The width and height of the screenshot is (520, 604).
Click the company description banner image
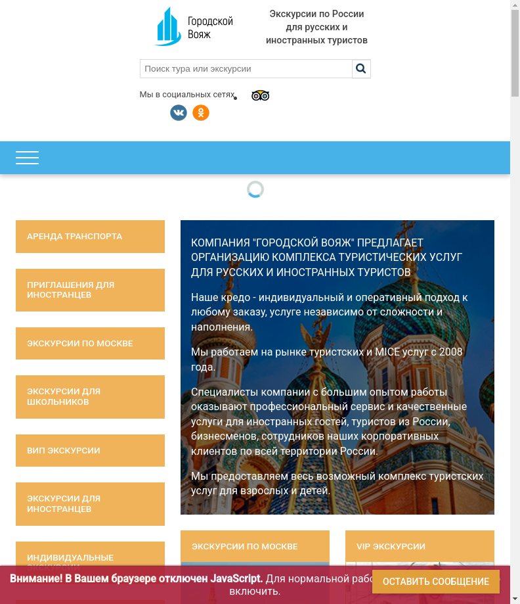pos(337,367)
